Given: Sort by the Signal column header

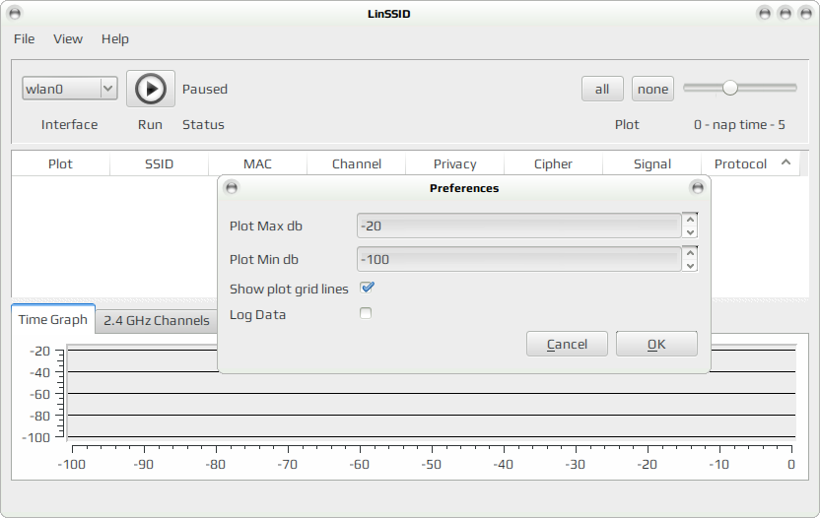Looking at the screenshot, I should (652, 164).
